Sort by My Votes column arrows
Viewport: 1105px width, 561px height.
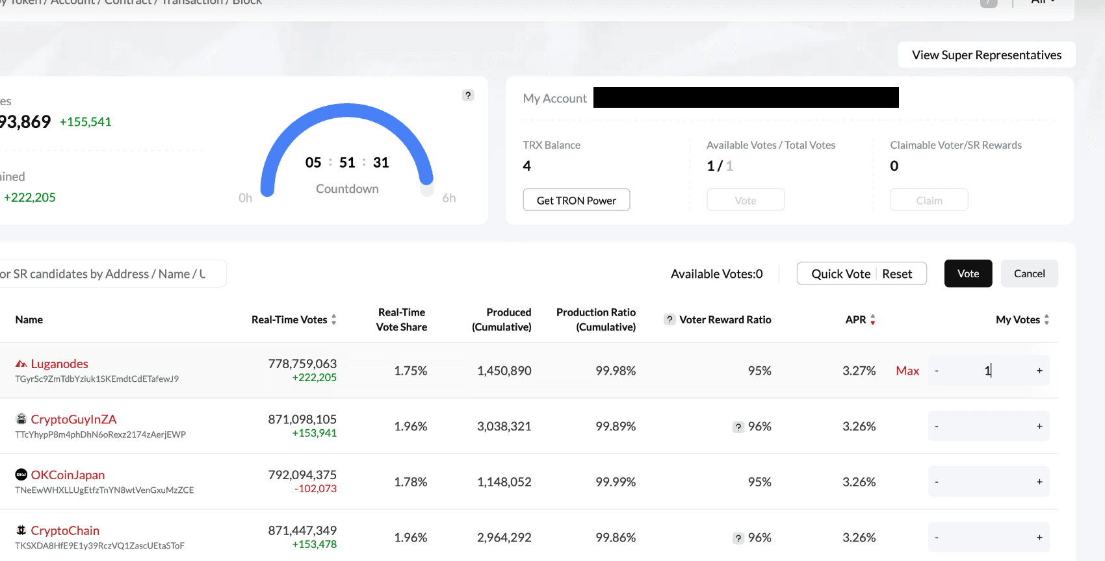click(x=1046, y=319)
